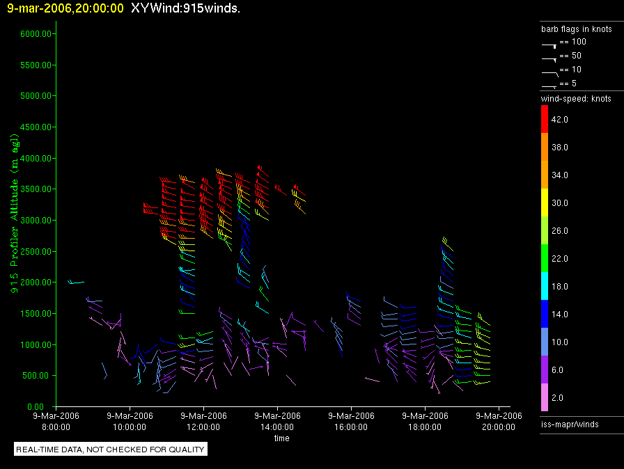Click the 'time' x-axis label
Viewport: 624px width, 469px height.
tap(281, 438)
